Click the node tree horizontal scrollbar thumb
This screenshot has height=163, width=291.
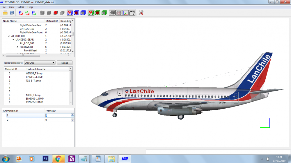(x=23, y=55)
